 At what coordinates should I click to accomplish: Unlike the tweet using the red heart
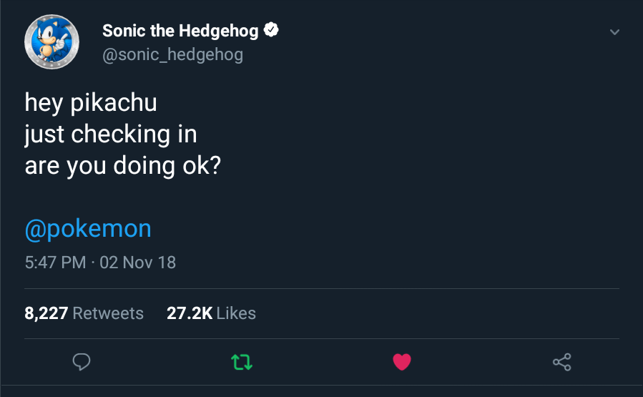pos(402,363)
